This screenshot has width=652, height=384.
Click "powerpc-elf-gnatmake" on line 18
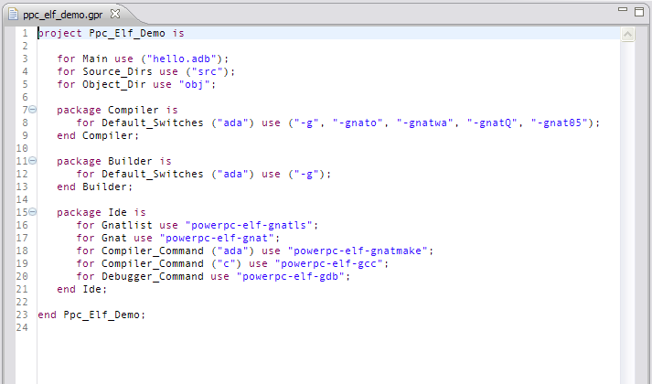[x=358, y=251]
